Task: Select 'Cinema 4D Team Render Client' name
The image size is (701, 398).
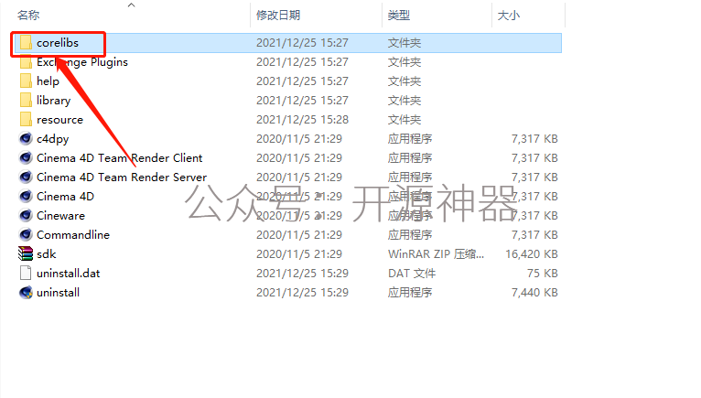Action: click(119, 158)
